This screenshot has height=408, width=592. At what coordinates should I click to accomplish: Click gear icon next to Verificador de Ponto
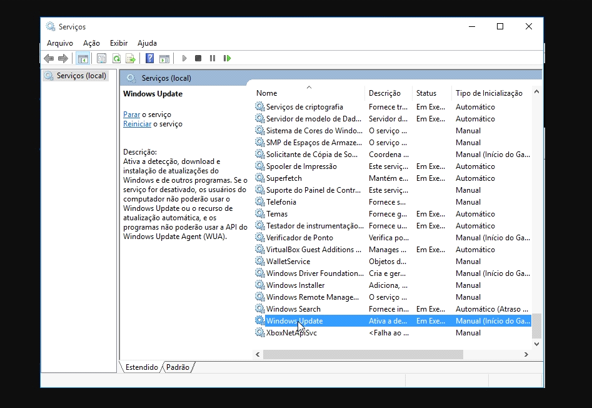260,237
